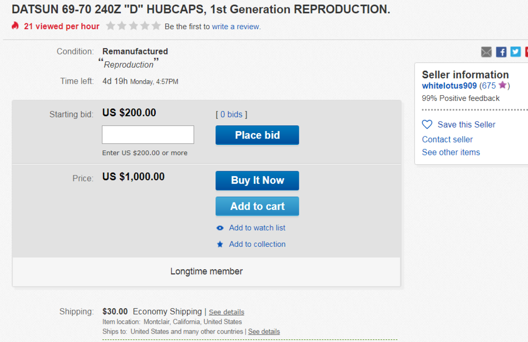Rate item with the five-star rating

[x=134, y=26]
